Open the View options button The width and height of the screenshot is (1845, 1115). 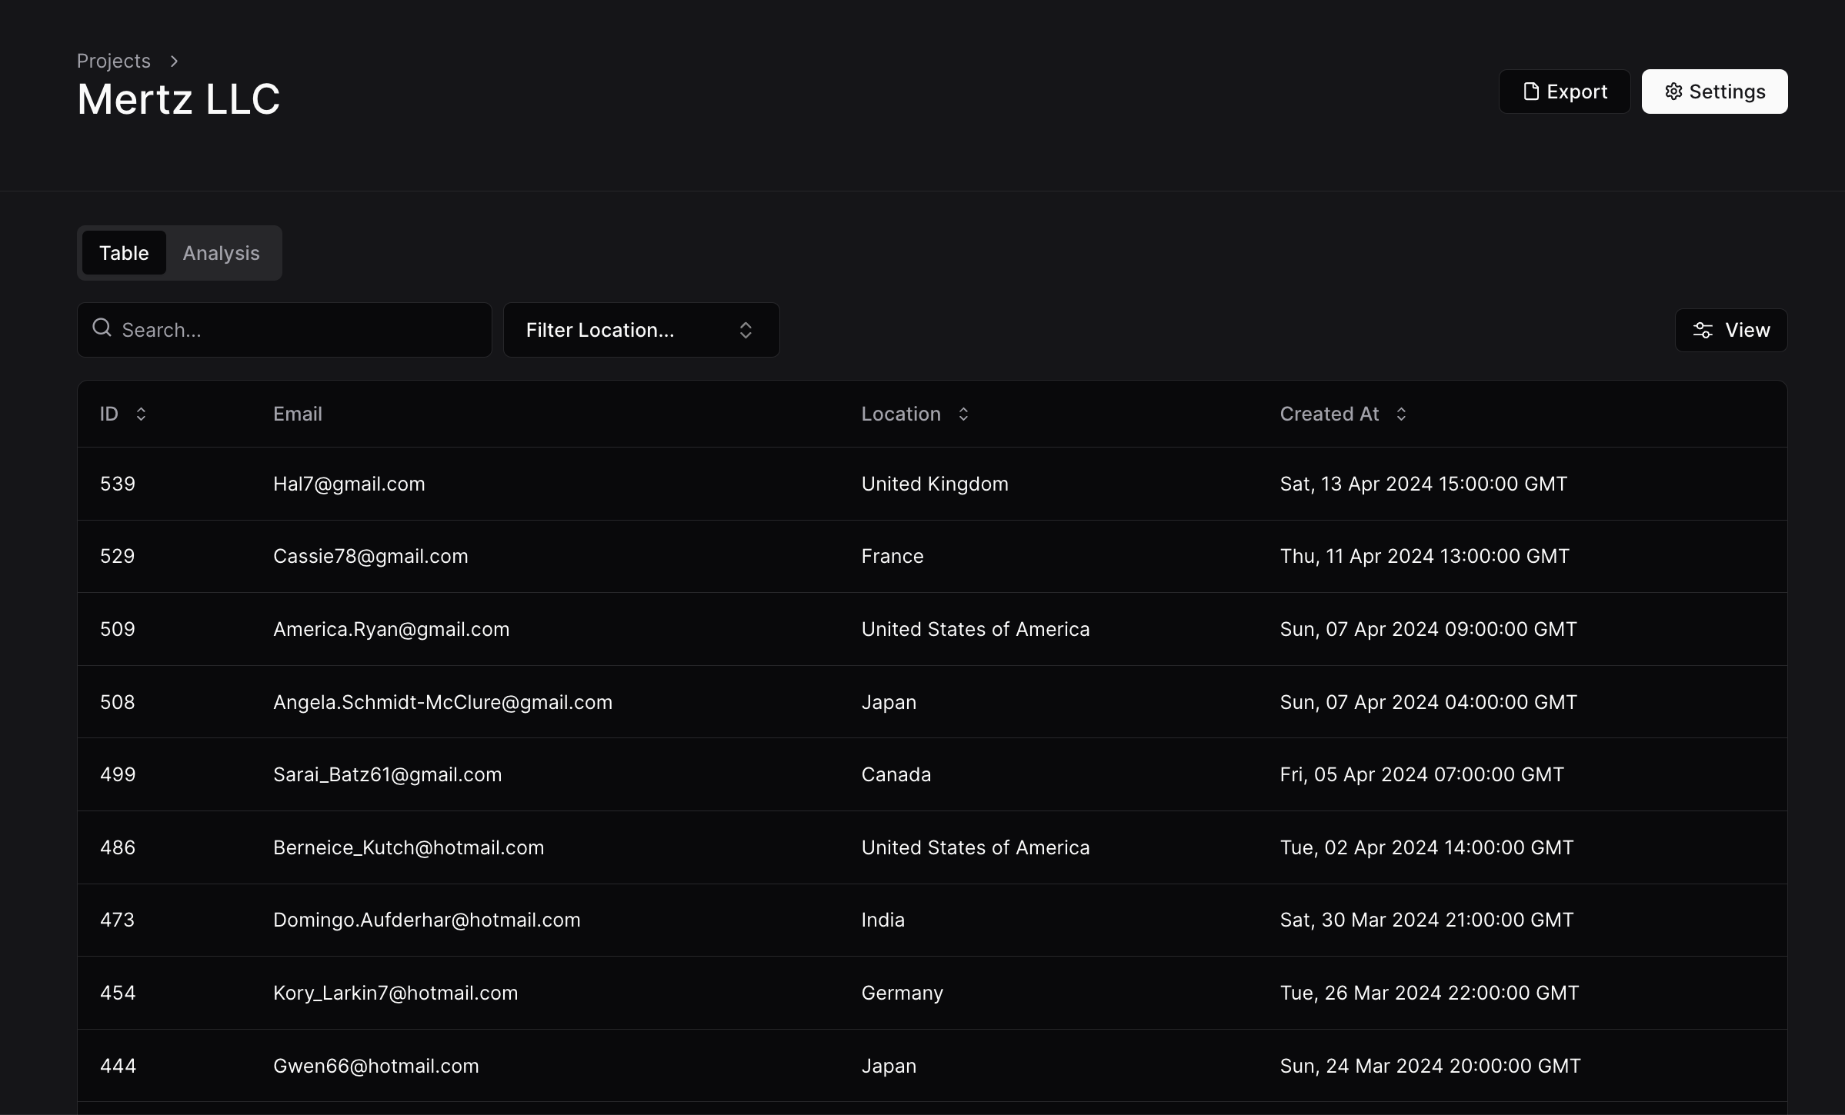point(1731,330)
